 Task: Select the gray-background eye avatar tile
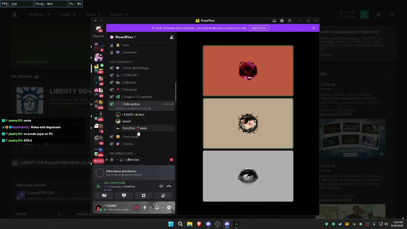(248, 176)
